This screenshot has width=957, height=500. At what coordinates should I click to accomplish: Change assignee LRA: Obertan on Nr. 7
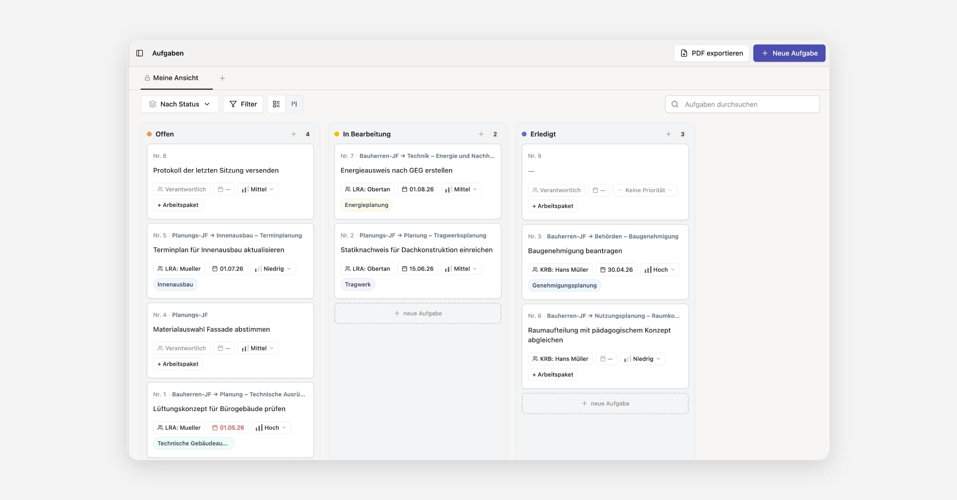click(367, 189)
